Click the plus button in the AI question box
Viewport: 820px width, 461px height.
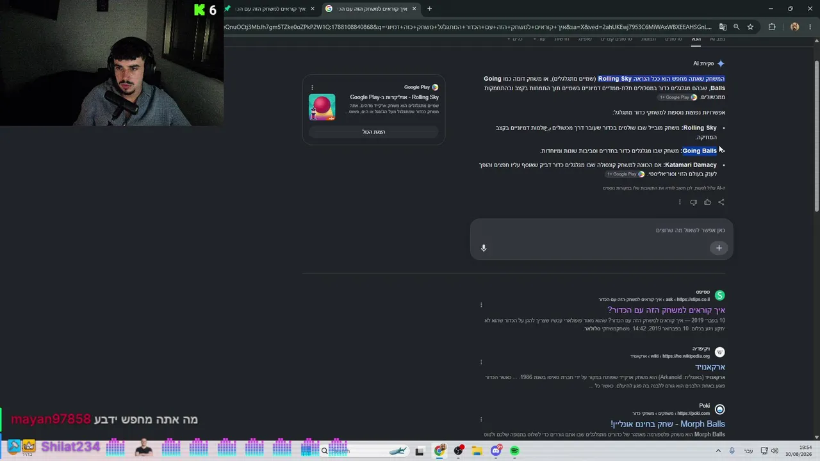tap(719, 248)
